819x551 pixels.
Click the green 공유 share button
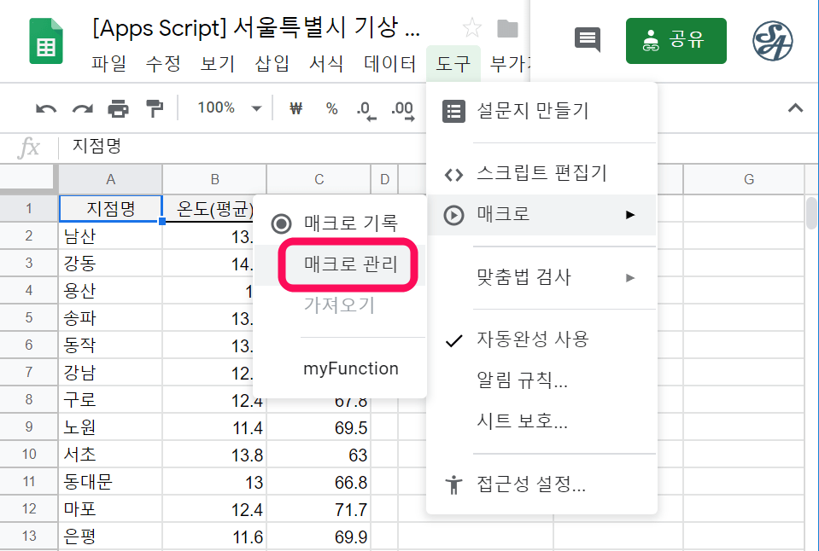pyautogui.click(x=676, y=41)
